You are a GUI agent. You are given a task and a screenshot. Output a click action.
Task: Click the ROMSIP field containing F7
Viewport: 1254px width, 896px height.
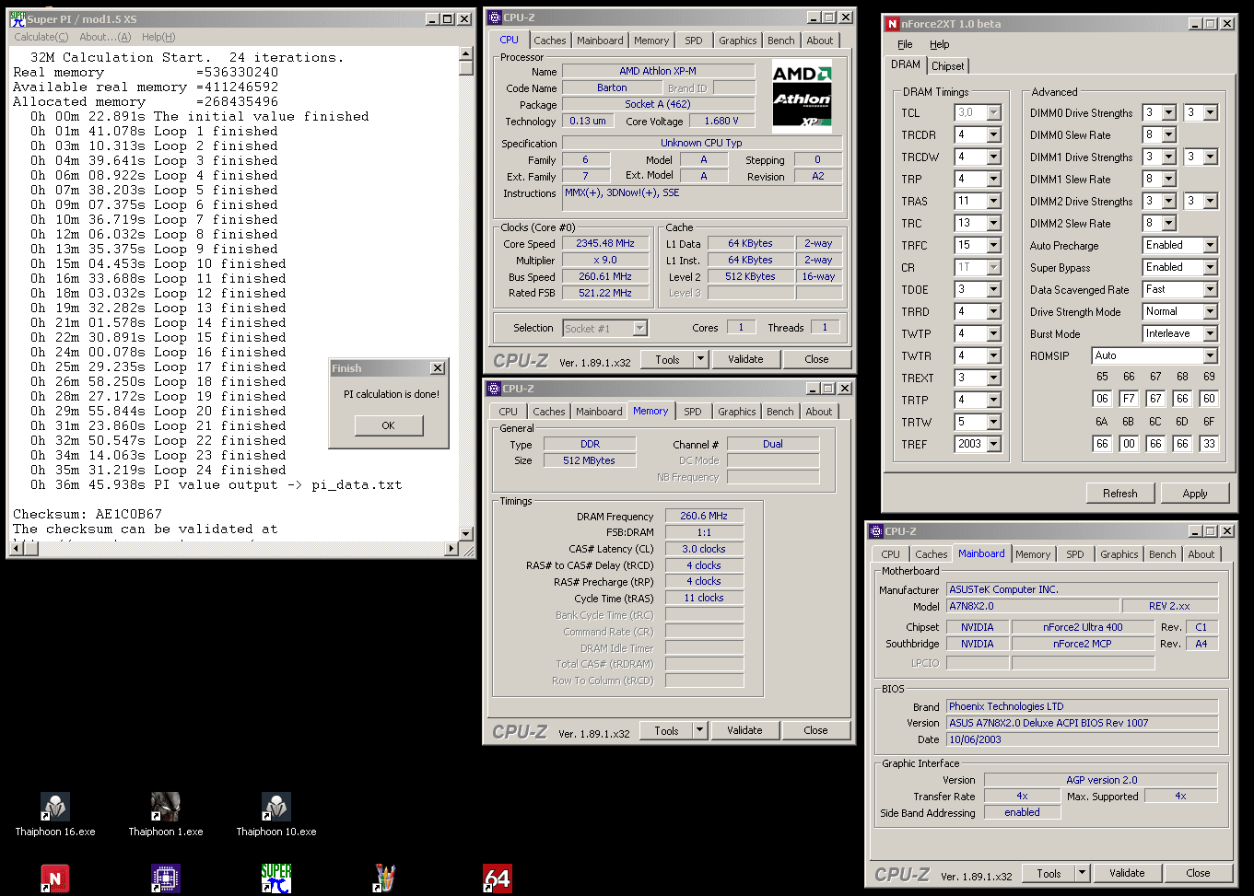coord(1129,399)
